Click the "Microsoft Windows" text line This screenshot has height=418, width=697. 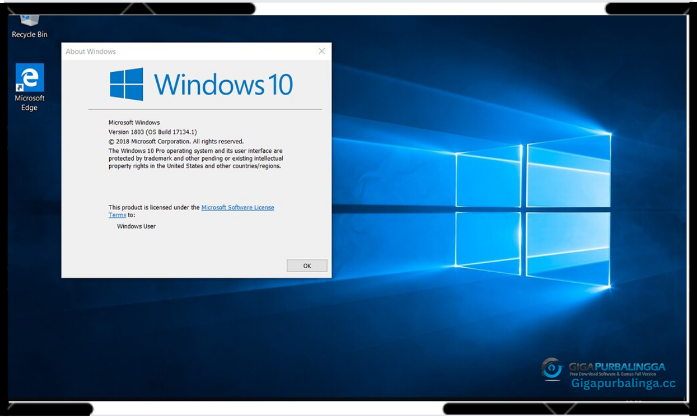[x=134, y=122]
